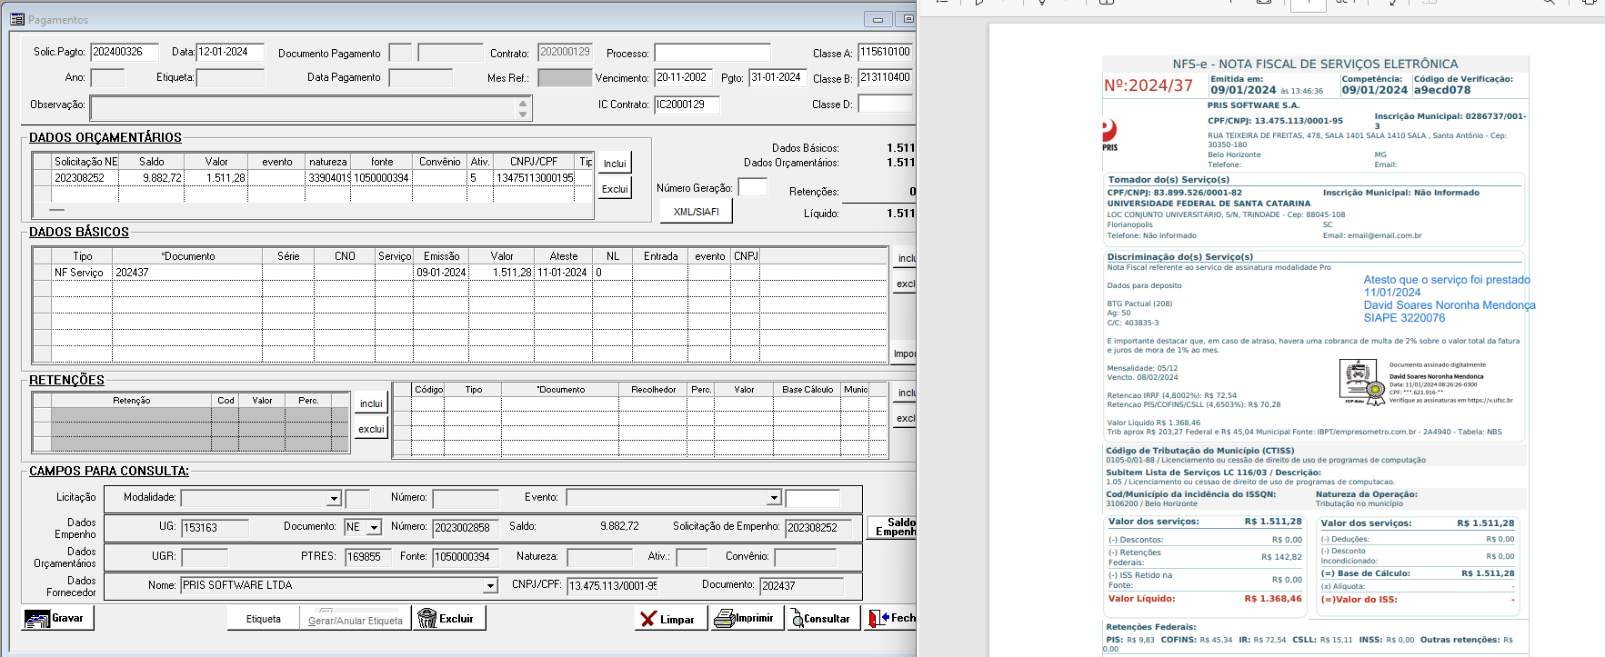Screen dimensions: 1605x657
Task: Click the Classe B field
Action: click(x=885, y=78)
